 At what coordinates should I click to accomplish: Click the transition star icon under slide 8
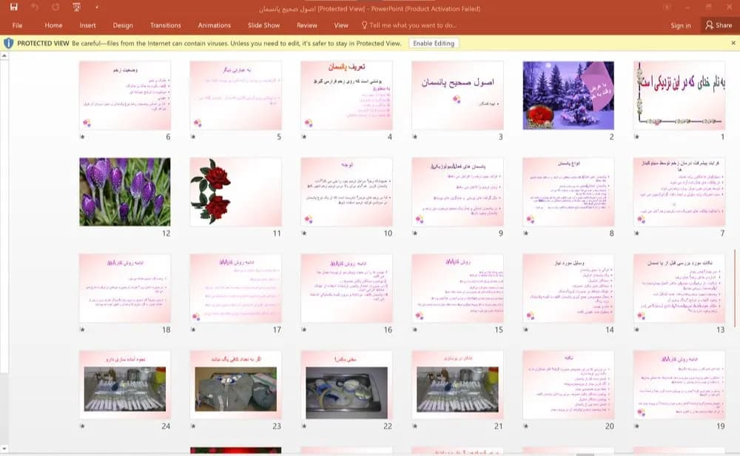pos(525,233)
